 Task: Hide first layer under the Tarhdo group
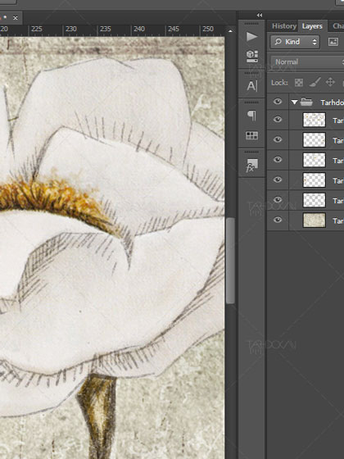pos(278,120)
